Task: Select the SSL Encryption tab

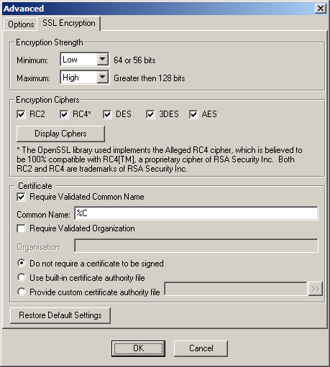Action: (x=69, y=23)
